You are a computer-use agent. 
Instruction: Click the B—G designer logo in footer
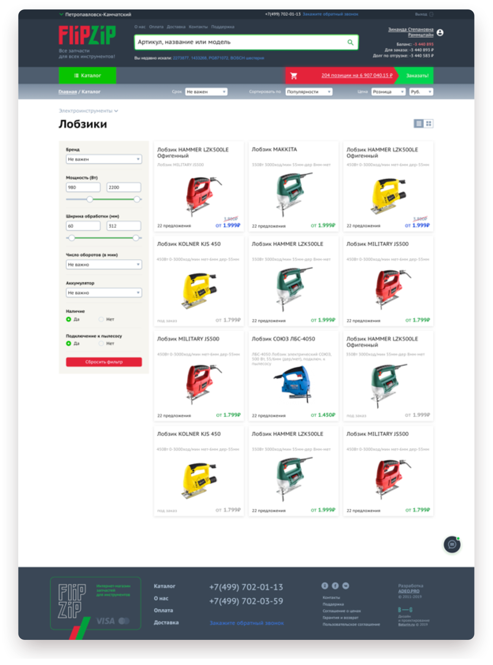click(x=405, y=610)
